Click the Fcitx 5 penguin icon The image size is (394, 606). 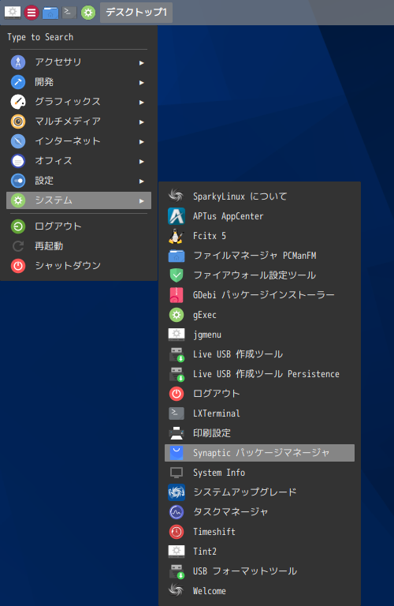[x=177, y=236]
